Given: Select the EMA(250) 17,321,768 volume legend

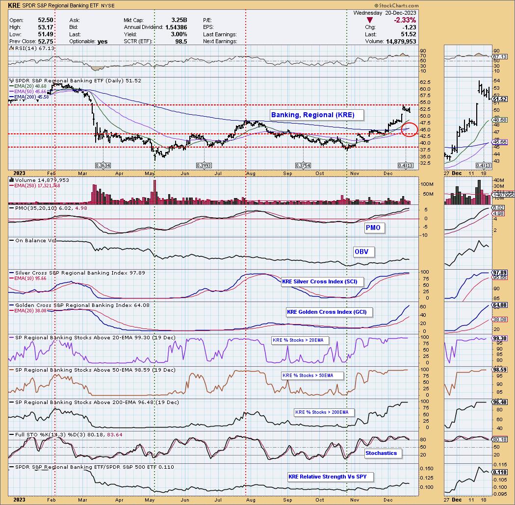Looking at the screenshot, I should (x=35, y=186).
